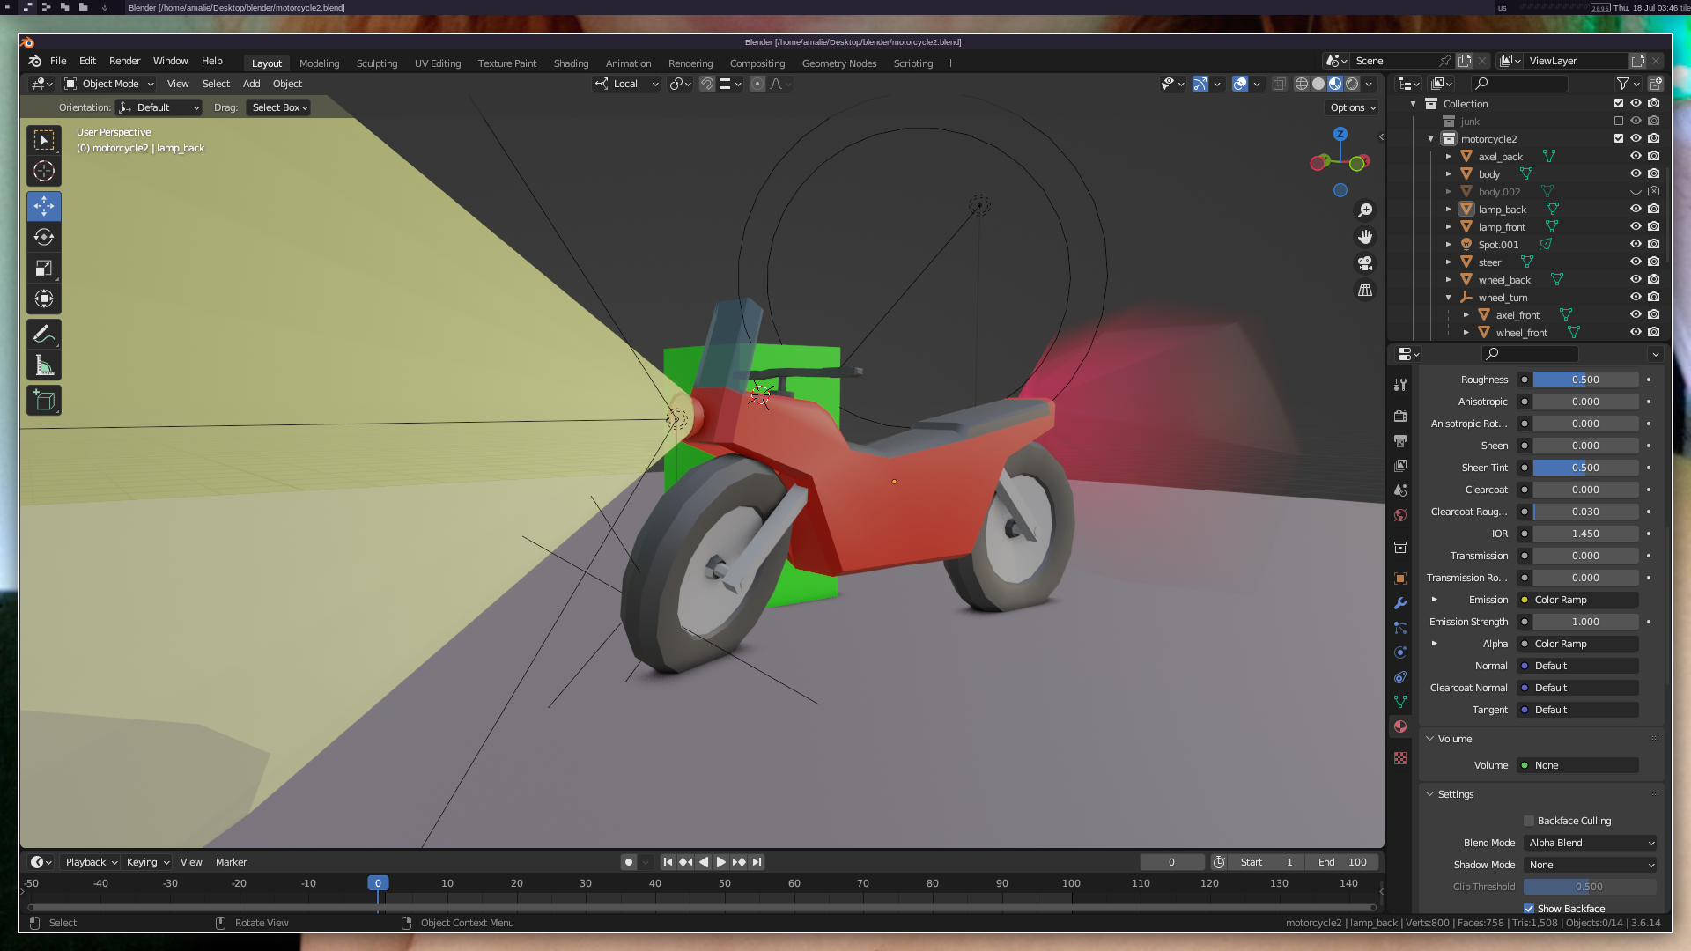The height and width of the screenshot is (951, 1691).
Task: Choose the Annotate tool
Action: click(x=44, y=335)
